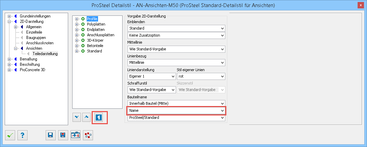
Task: Click the green plus icon beside Endplatten
Action: (x=83, y=30)
